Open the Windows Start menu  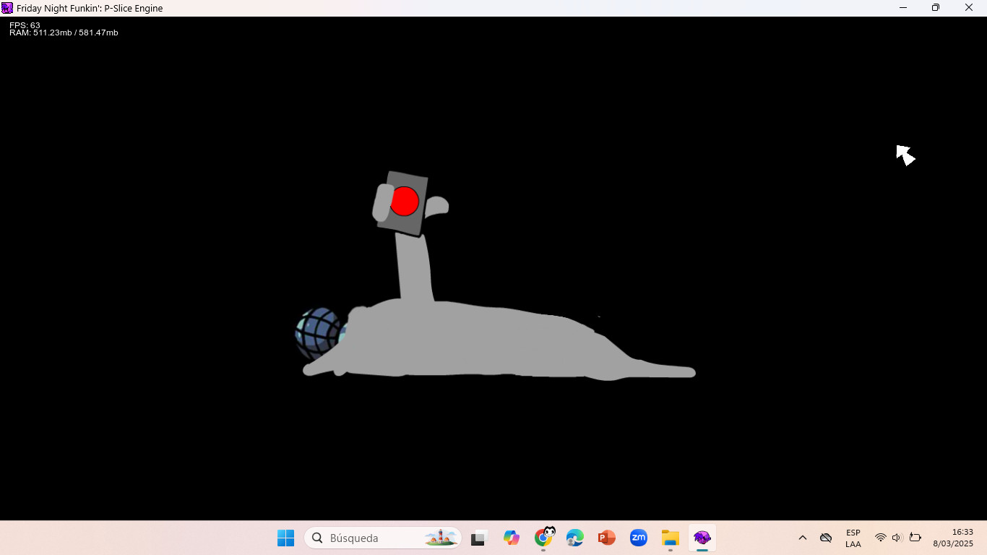pos(286,538)
